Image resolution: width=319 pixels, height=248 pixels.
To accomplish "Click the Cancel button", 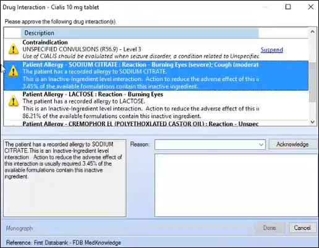I will [x=302, y=228].
